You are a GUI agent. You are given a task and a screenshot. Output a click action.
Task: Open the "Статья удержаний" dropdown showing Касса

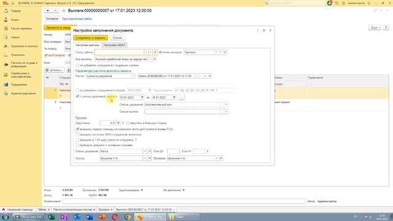[145, 151]
